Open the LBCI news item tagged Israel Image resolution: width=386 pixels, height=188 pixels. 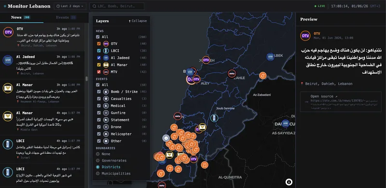pos(42,149)
